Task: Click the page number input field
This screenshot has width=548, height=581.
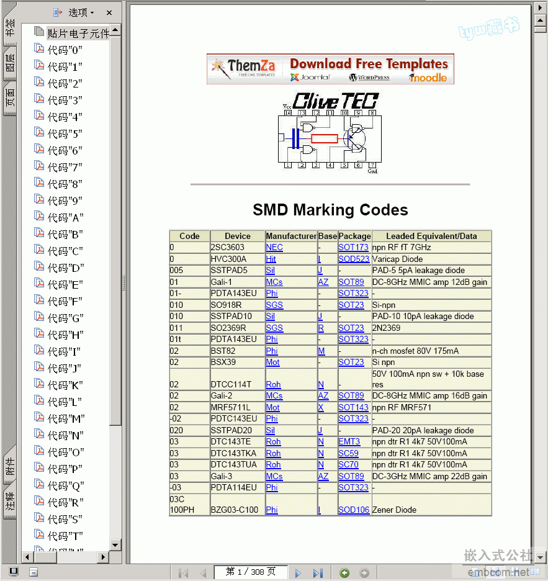Action: [x=251, y=572]
